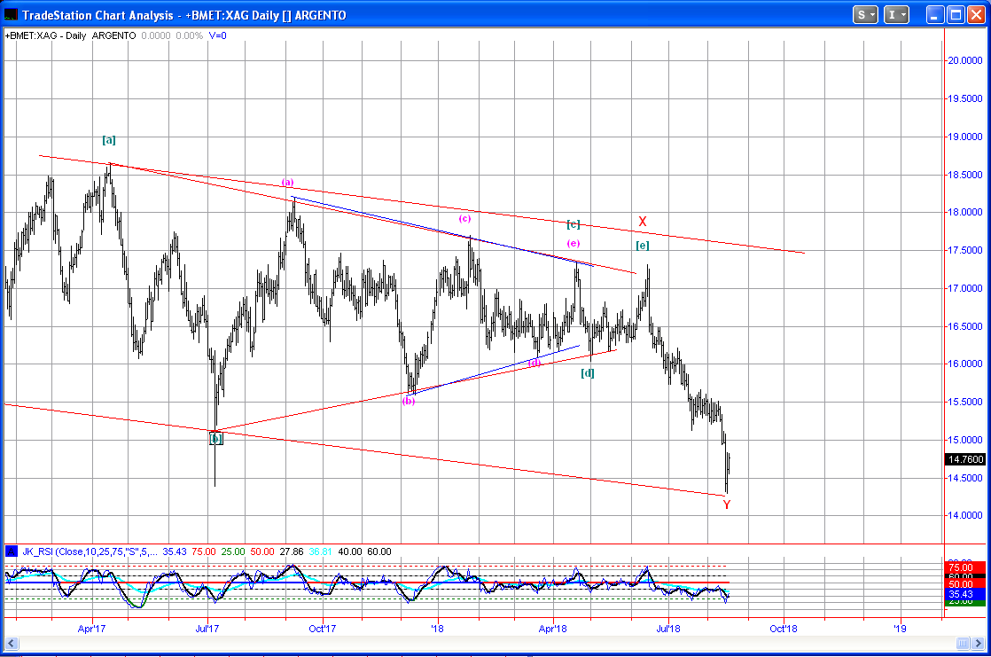
Task: Select the magenta (b) wave label
Action: click(409, 400)
